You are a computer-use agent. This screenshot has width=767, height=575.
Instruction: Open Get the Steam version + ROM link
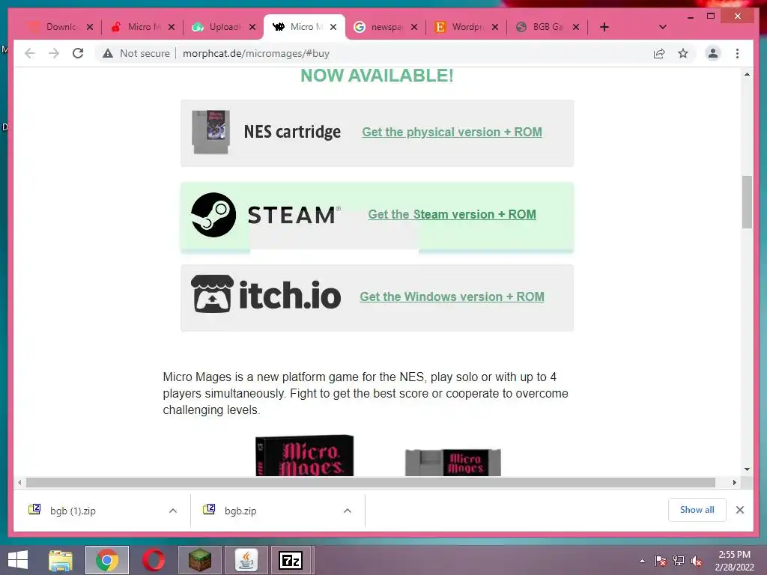(x=452, y=214)
